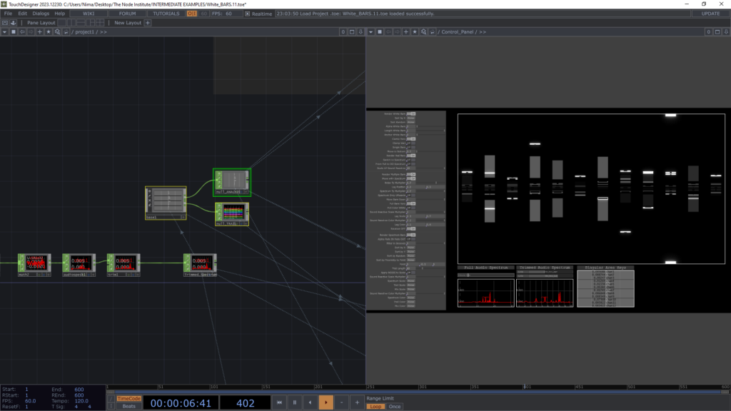Click bookmark star icon in project1 pane

coord(49,32)
